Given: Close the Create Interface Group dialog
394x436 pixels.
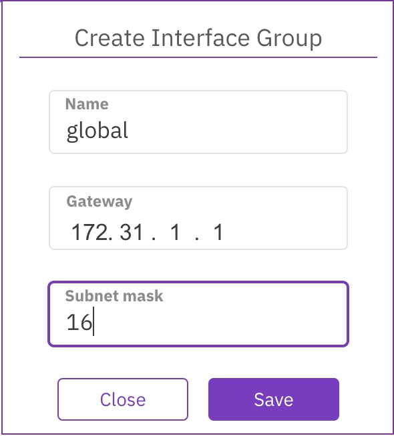Looking at the screenshot, I should [x=123, y=399].
